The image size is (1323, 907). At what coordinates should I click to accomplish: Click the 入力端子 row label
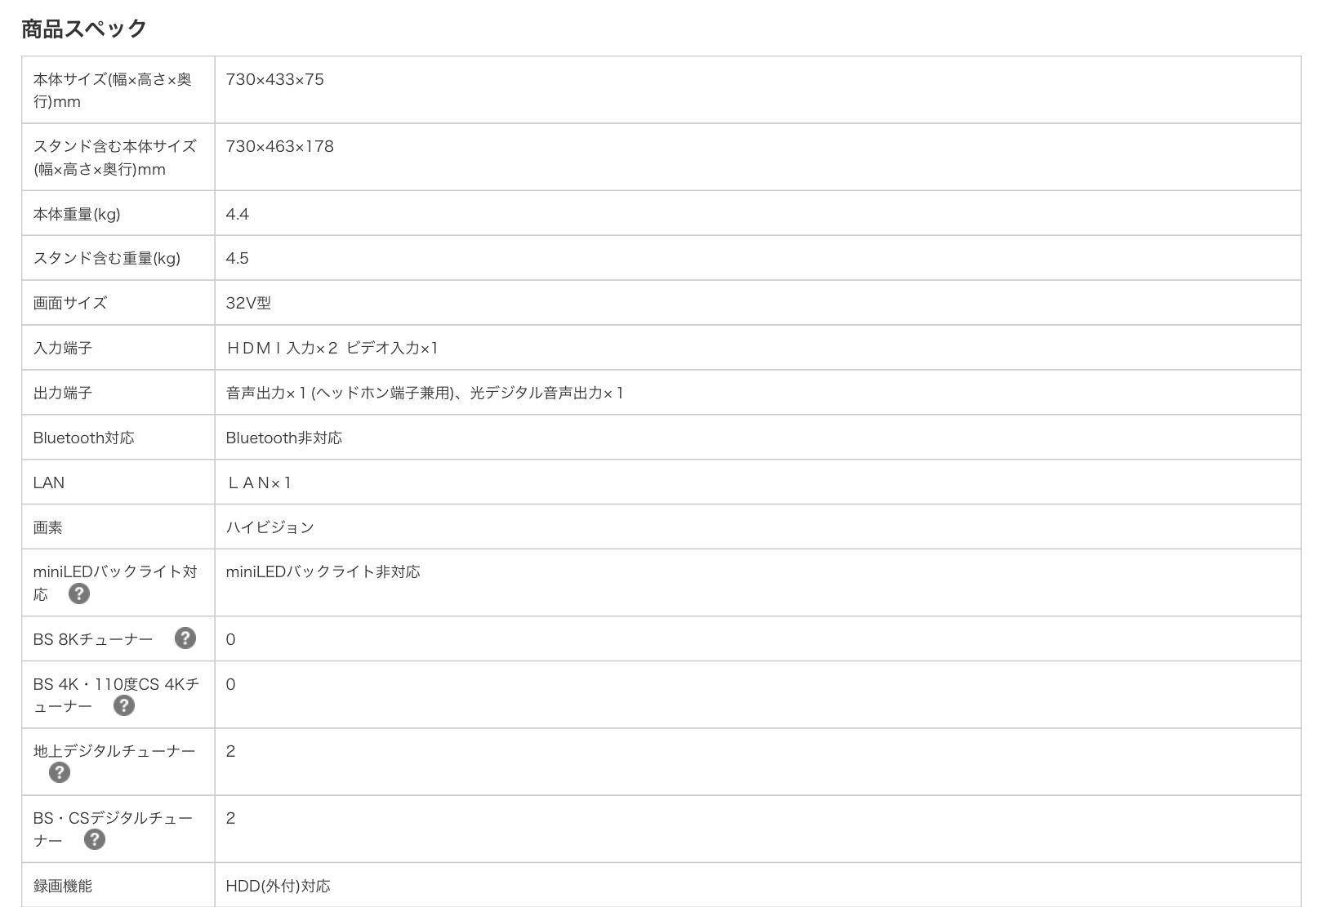pos(63,348)
